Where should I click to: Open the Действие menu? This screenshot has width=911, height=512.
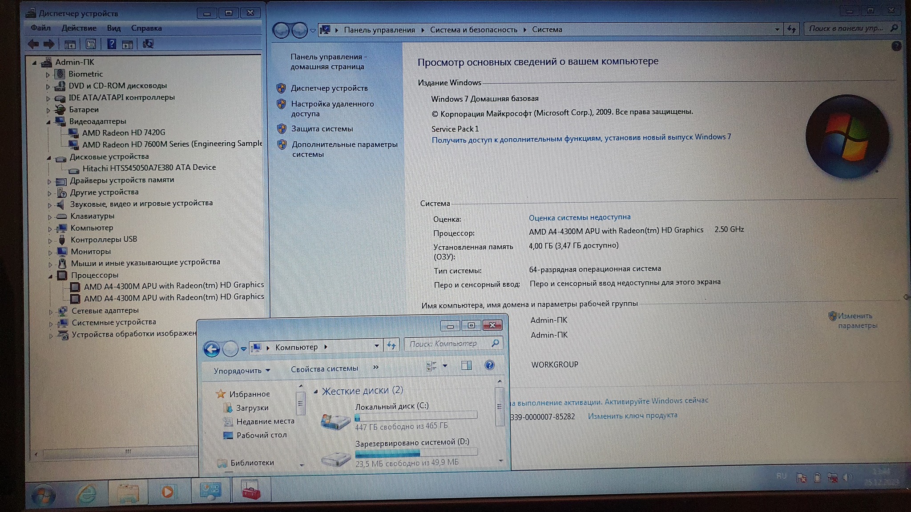click(79, 28)
